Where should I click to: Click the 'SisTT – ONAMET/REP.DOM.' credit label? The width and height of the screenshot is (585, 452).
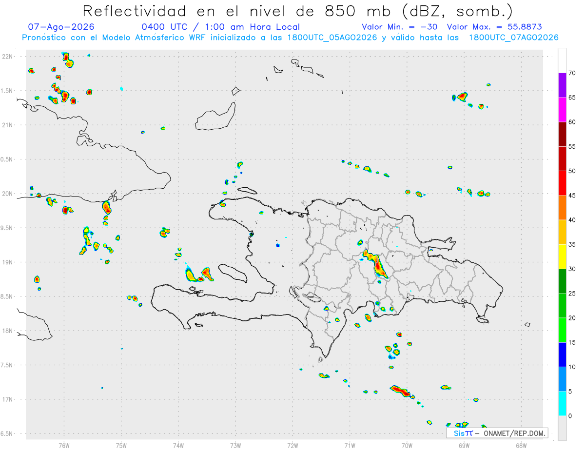point(497,433)
